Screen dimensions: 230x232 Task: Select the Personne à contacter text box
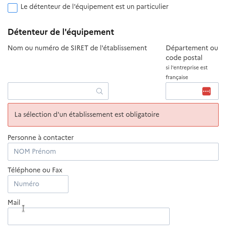[x=113, y=152]
